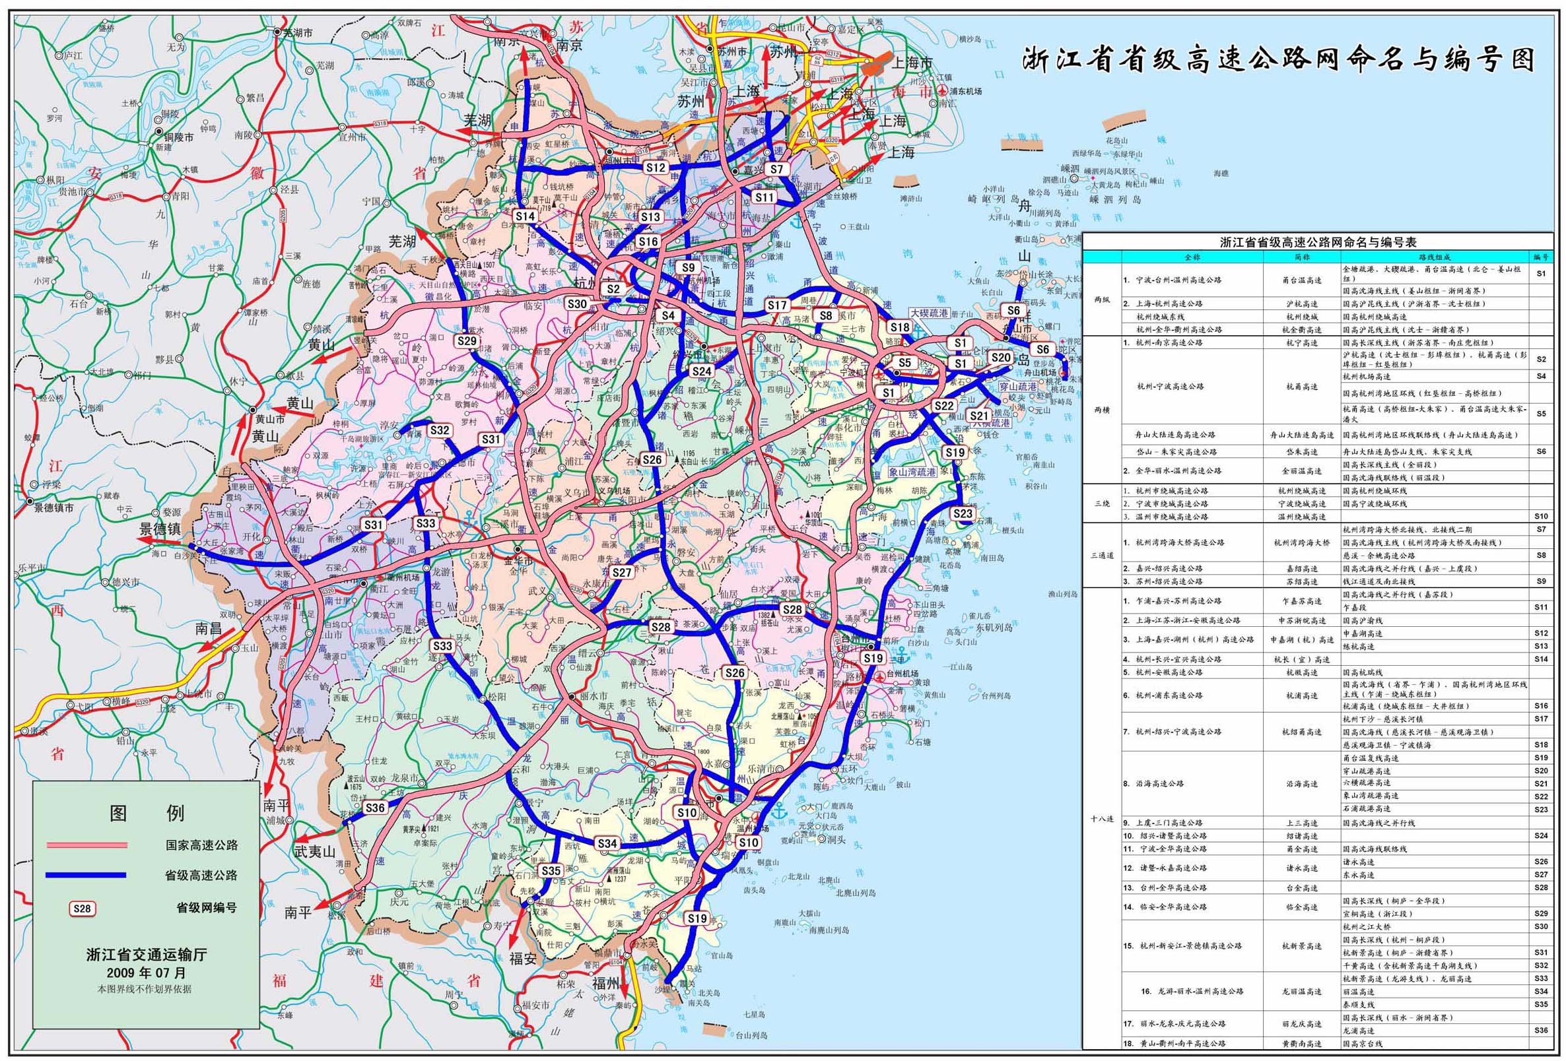This screenshot has width=1566, height=1061.
Task: Click the red national expressway line in legend
Action: 86,845
